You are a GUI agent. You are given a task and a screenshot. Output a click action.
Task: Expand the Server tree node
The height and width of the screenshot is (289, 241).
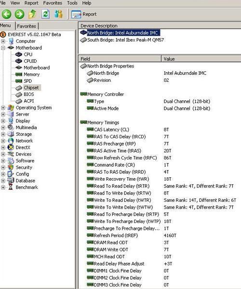click(3, 114)
